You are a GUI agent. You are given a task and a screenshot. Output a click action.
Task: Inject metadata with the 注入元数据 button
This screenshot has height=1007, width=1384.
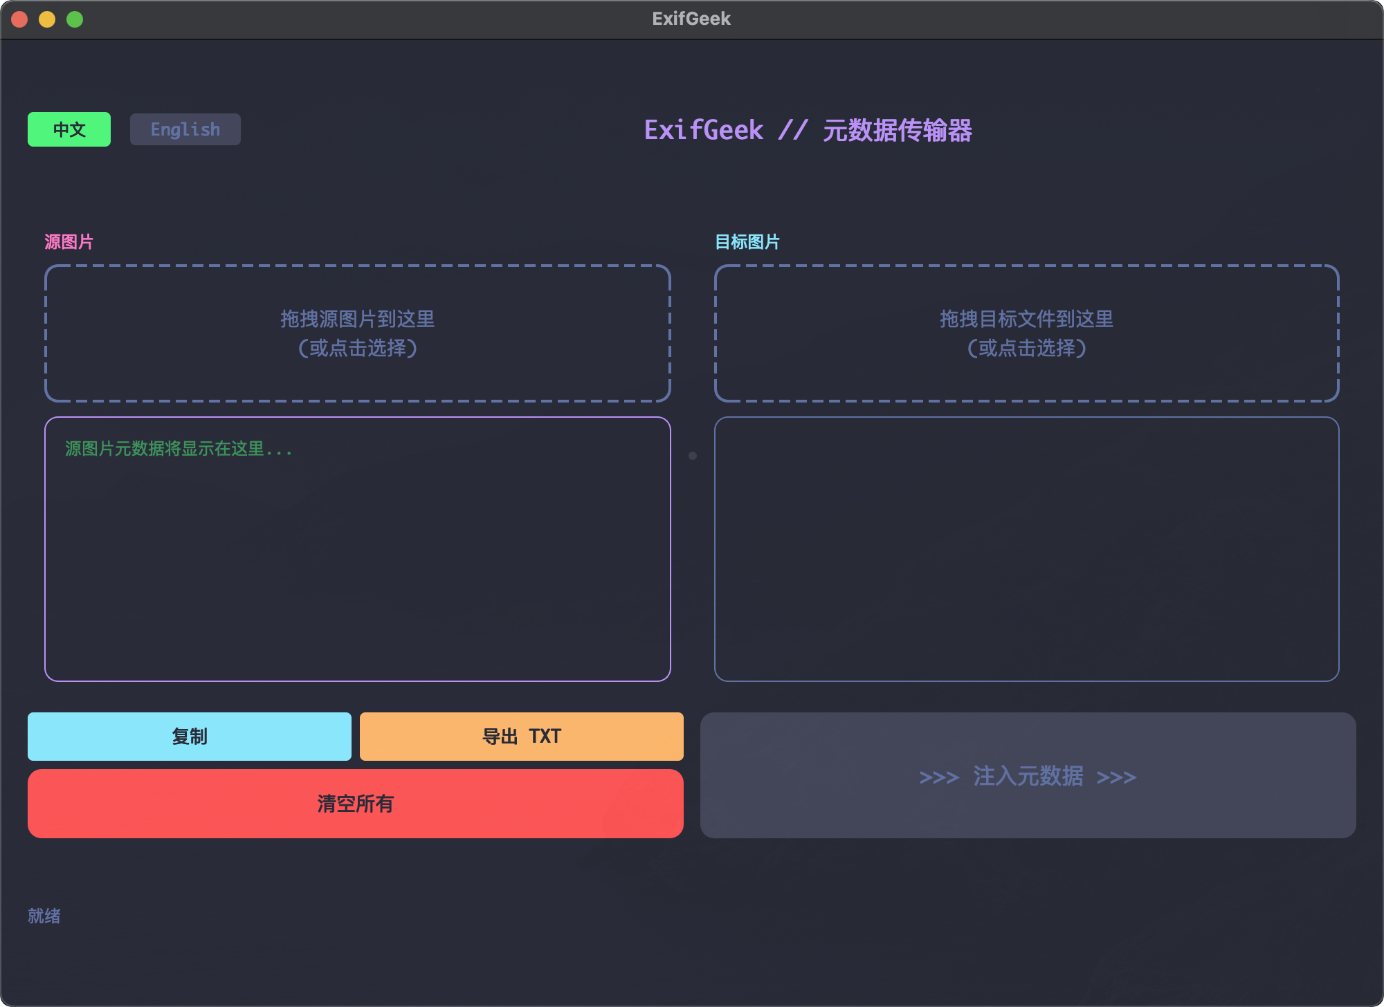pos(1028,775)
